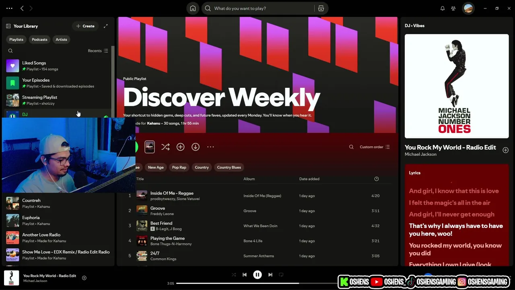
Task: Expand Your Library to full width
Action: pyautogui.click(x=106, y=26)
